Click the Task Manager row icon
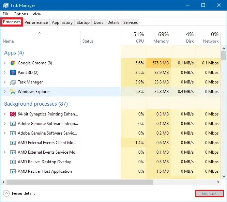 coord(13,82)
